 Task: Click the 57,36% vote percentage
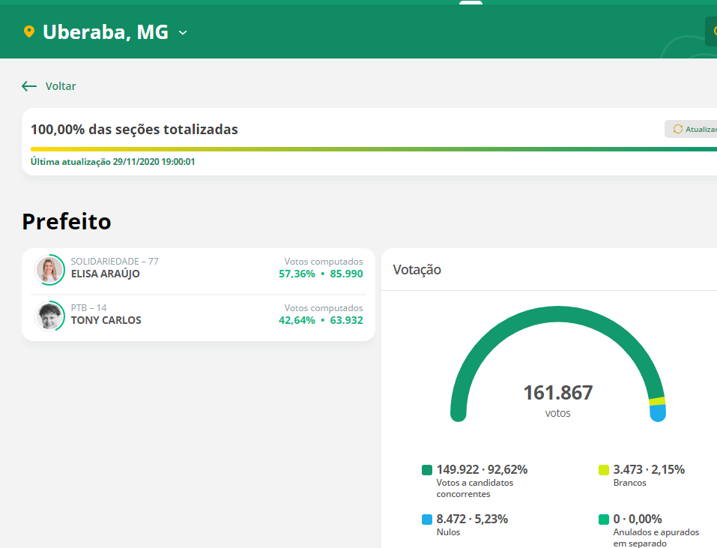click(x=297, y=274)
